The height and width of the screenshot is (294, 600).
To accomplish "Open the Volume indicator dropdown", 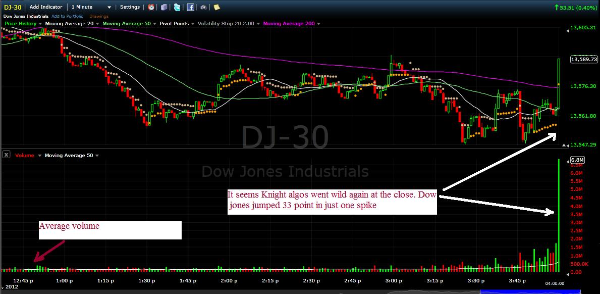I will pyautogui.click(x=24, y=155).
